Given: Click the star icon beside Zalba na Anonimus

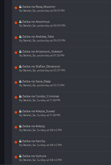Looking at the screenshot, I should [x=16, y=23].
